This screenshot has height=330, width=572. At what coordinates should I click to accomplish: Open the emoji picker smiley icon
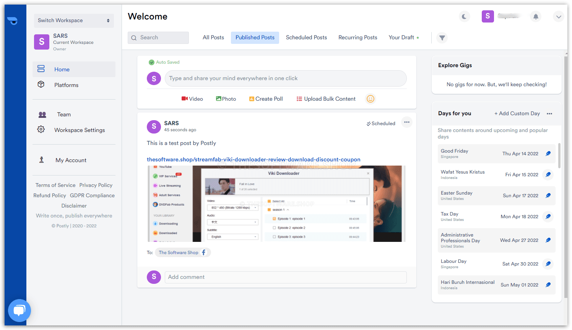coord(370,99)
